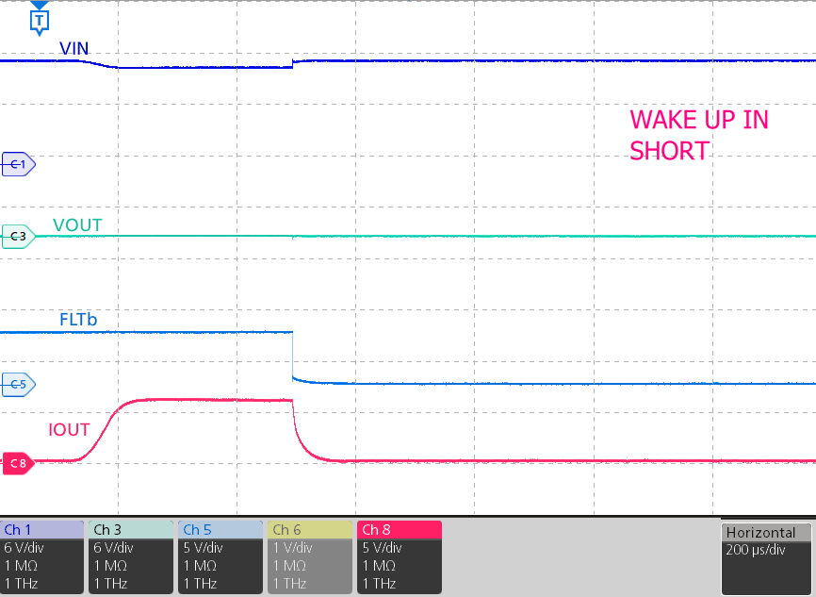Screen dimensions: 816x597
Task: Click the WAKE UP IN SHORT annotation
Action: click(699, 135)
